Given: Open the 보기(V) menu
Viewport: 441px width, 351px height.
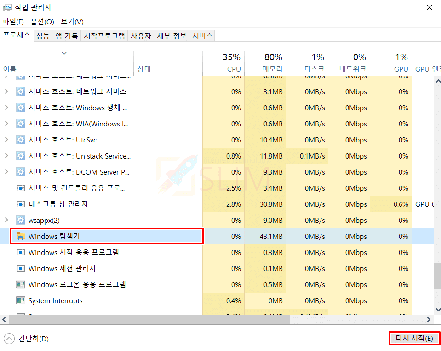Looking at the screenshot, I should pyautogui.click(x=72, y=22).
